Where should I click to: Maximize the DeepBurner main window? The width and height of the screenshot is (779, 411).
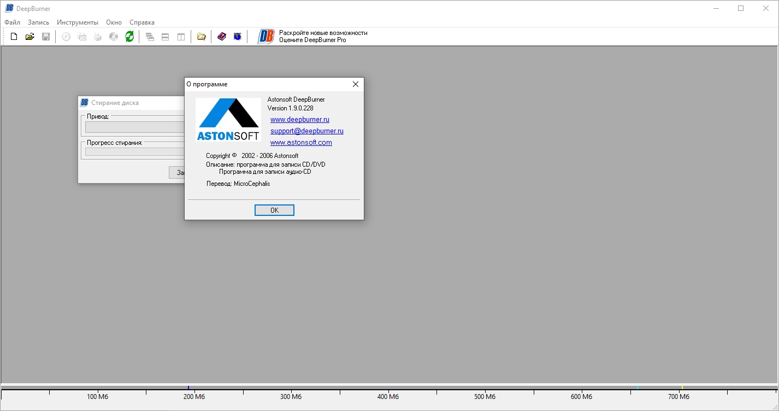coord(741,8)
